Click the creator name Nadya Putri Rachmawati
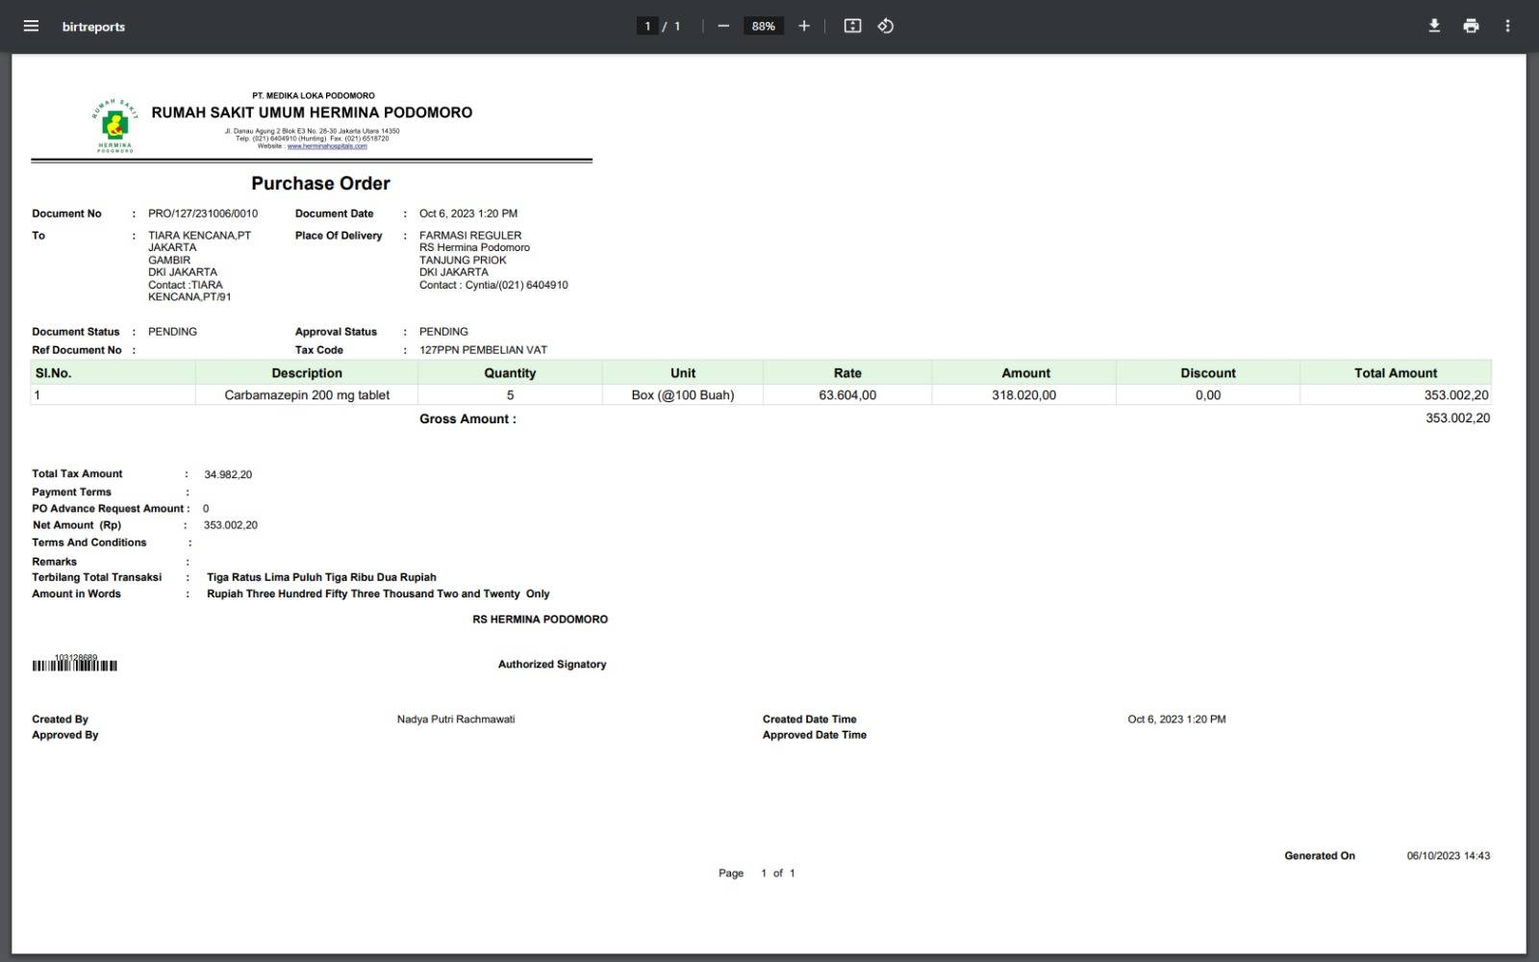 (456, 720)
